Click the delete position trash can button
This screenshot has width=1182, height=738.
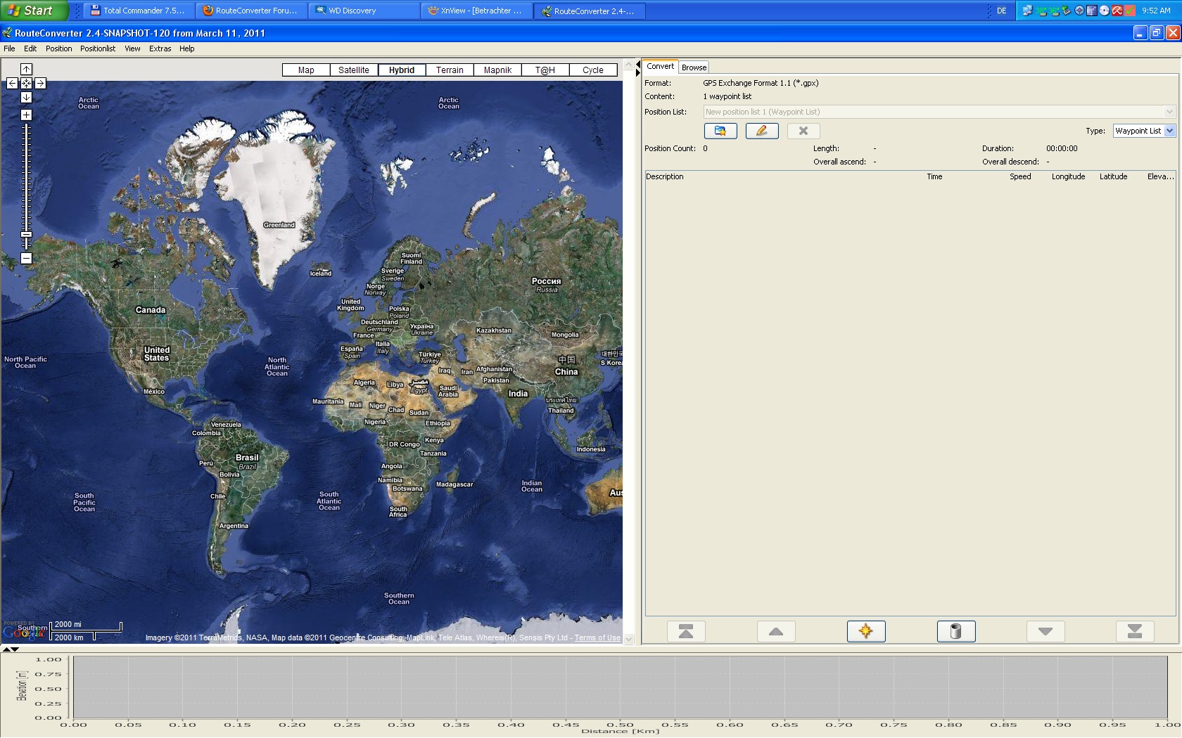pyautogui.click(x=955, y=631)
